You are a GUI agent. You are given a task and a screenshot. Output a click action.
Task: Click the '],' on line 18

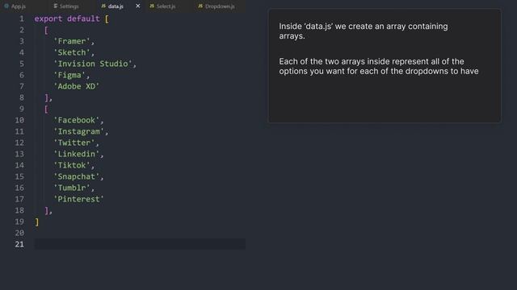click(48, 210)
